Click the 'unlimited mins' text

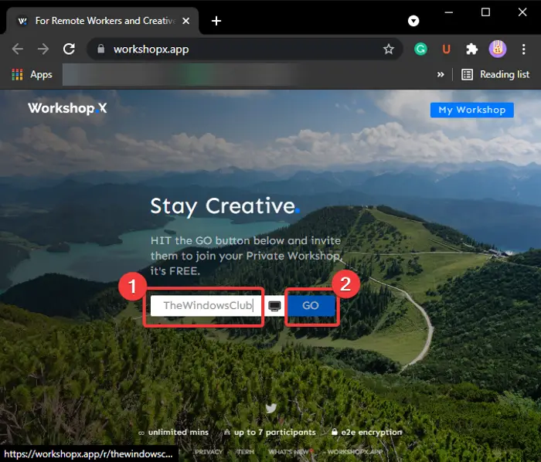(179, 433)
